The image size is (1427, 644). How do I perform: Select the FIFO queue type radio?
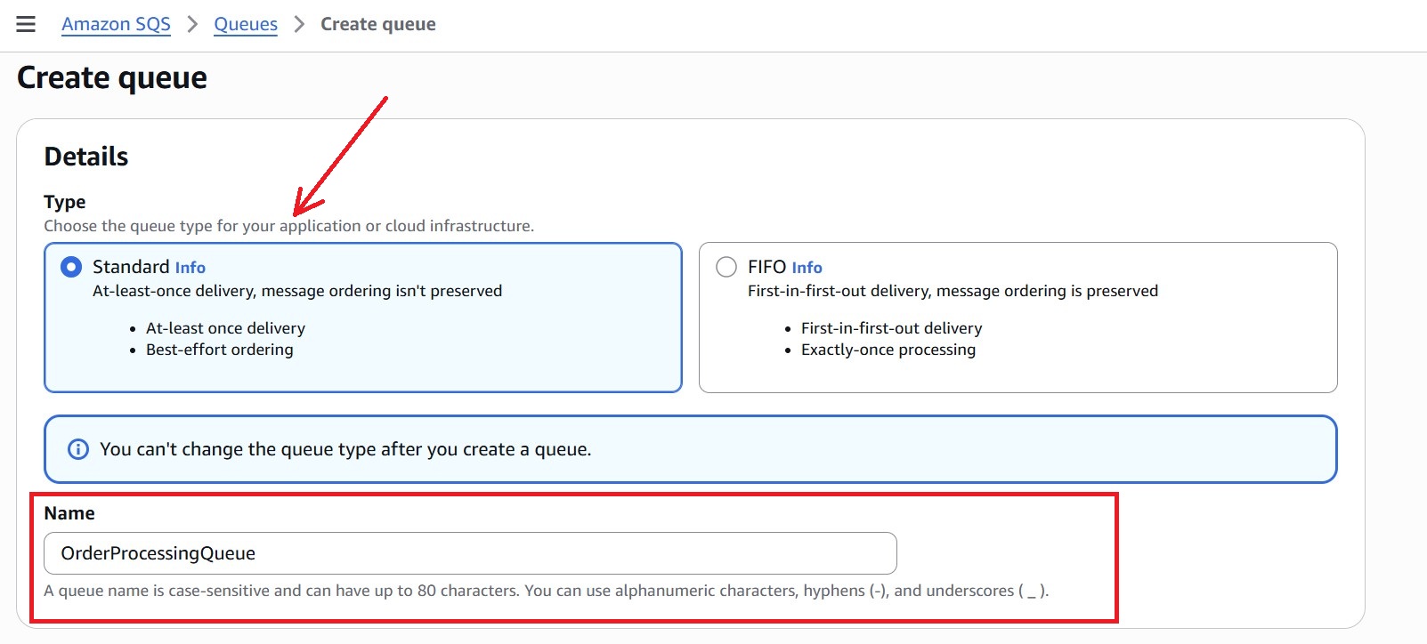(x=726, y=267)
